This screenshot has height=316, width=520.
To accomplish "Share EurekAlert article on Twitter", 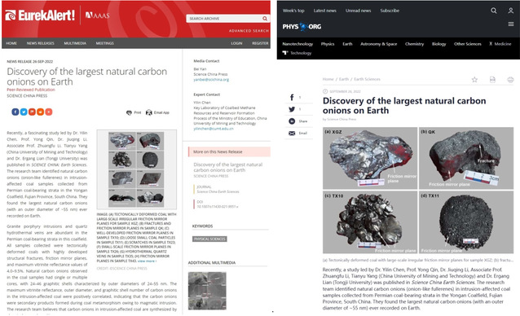I will point(24,112).
